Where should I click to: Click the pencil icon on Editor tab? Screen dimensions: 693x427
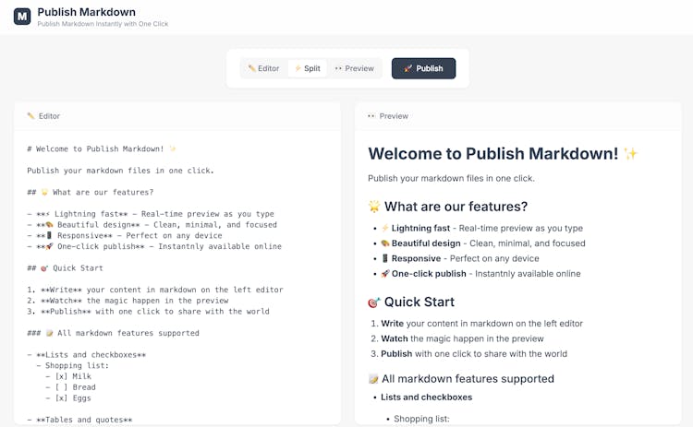pos(251,68)
